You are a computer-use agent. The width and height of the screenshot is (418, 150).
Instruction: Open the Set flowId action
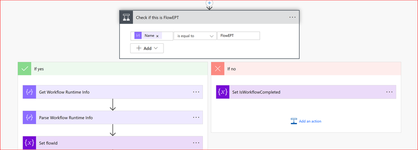pos(113,143)
